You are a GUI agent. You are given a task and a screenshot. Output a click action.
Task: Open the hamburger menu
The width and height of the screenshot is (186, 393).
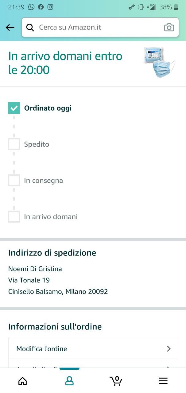pyautogui.click(x=163, y=381)
